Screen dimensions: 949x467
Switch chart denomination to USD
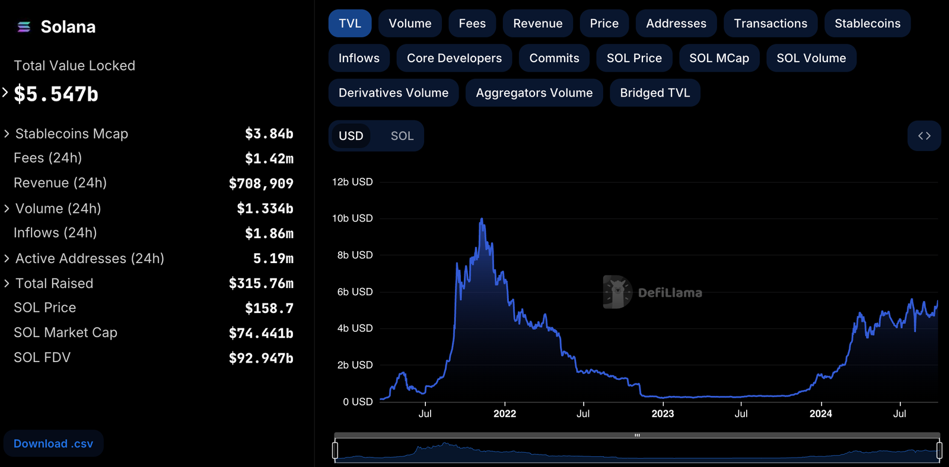pyautogui.click(x=351, y=136)
